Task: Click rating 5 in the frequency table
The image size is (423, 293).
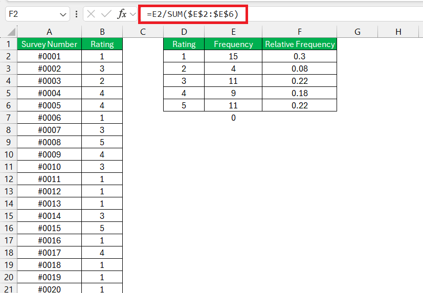Action: click(184, 105)
